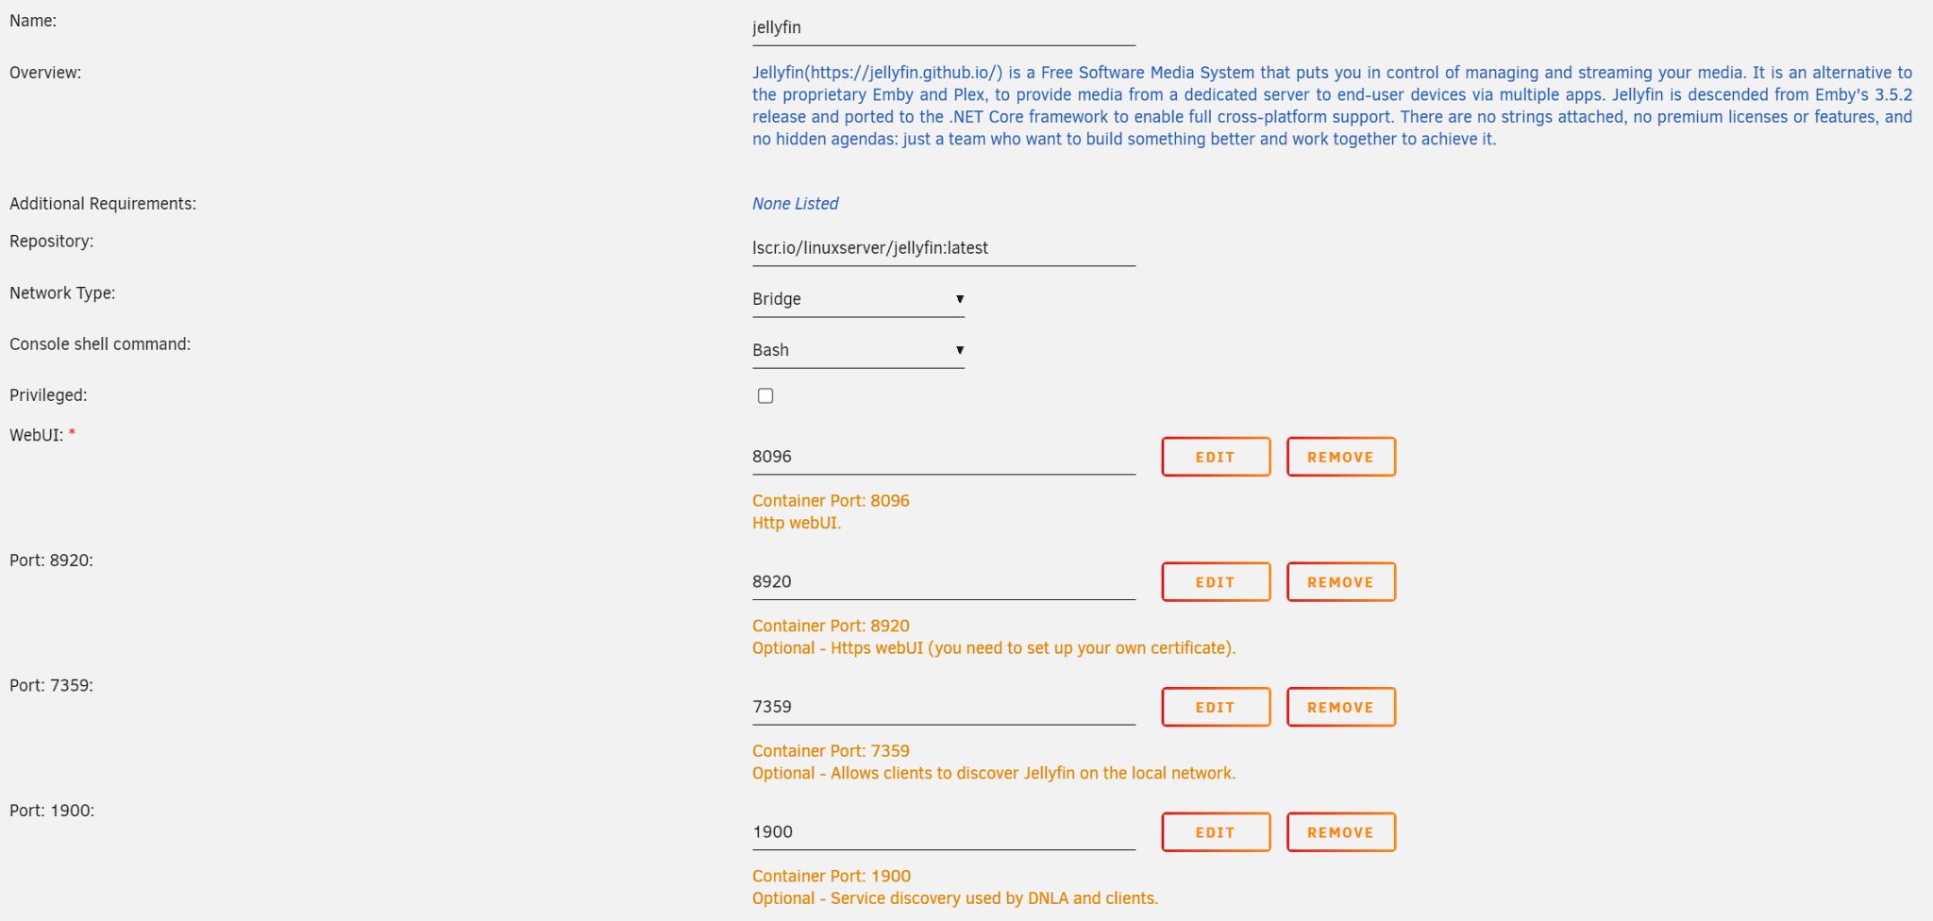The width and height of the screenshot is (1933, 921).
Task: Edit the WebUI port 8096 mapping
Action: [1216, 457]
